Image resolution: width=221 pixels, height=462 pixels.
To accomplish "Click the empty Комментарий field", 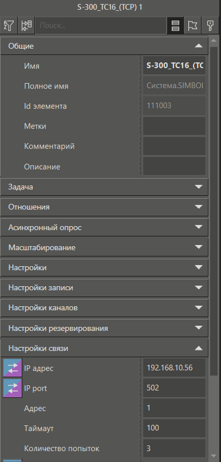I will pos(174,146).
